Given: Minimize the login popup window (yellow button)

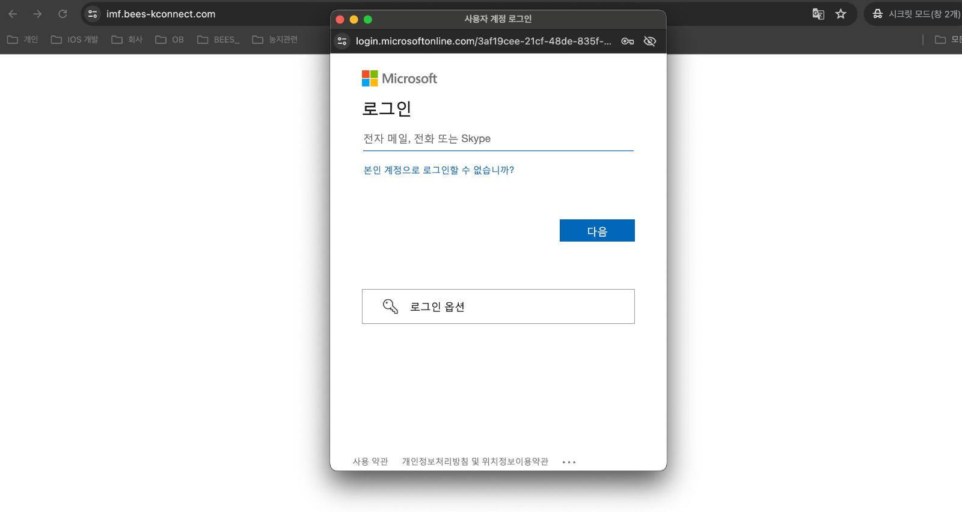Looking at the screenshot, I should tap(354, 19).
